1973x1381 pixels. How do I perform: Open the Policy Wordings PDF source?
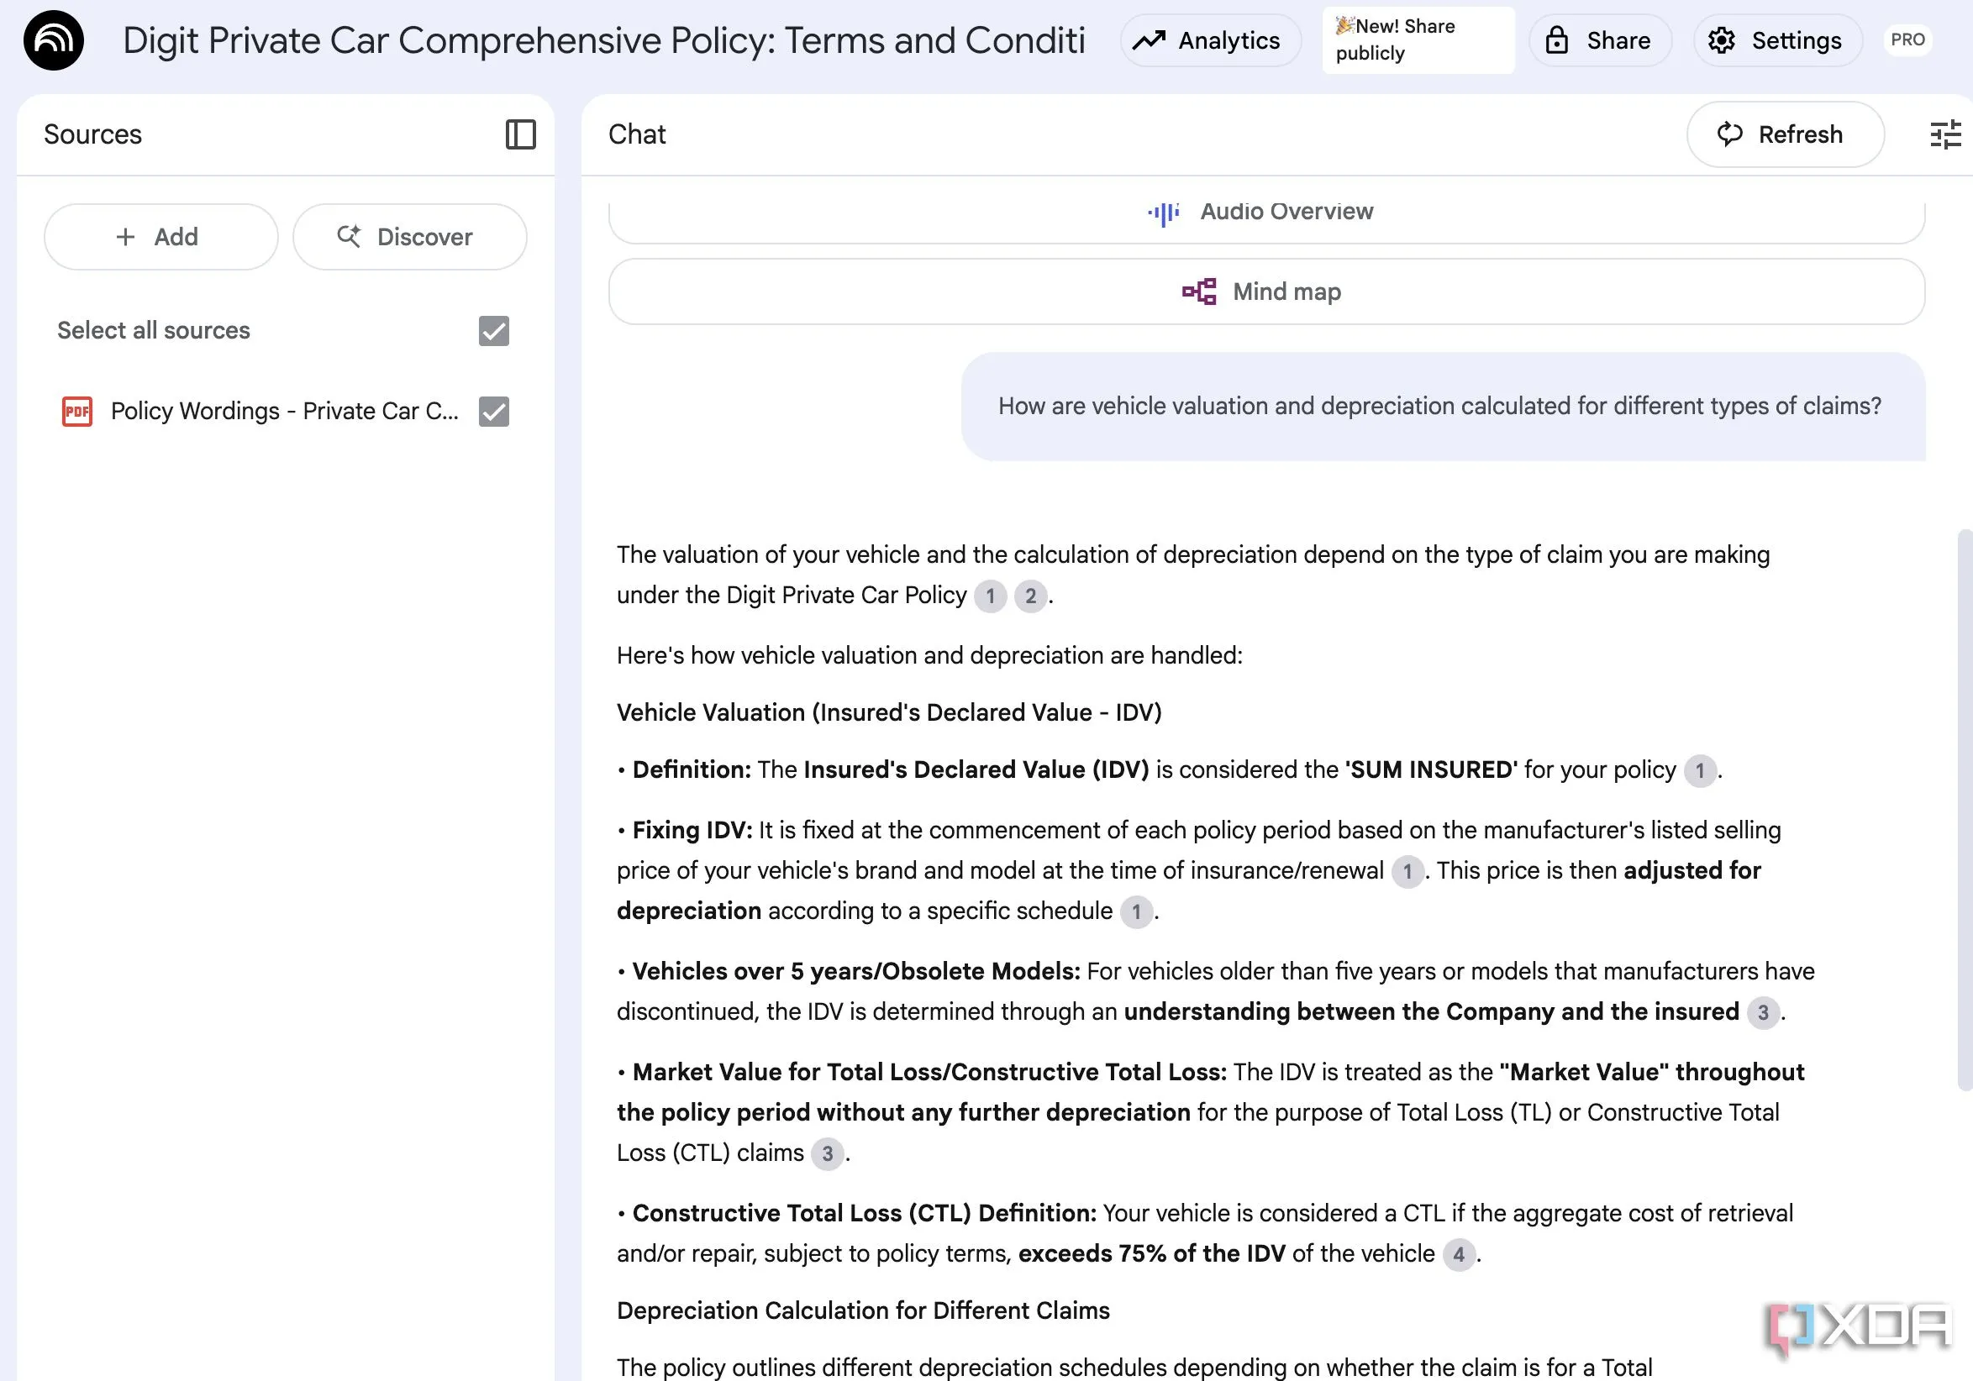point(284,412)
